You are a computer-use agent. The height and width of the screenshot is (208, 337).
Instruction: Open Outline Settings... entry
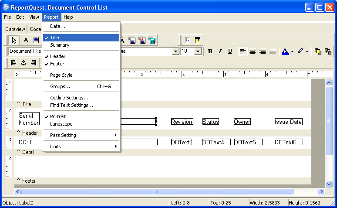tap(81, 98)
